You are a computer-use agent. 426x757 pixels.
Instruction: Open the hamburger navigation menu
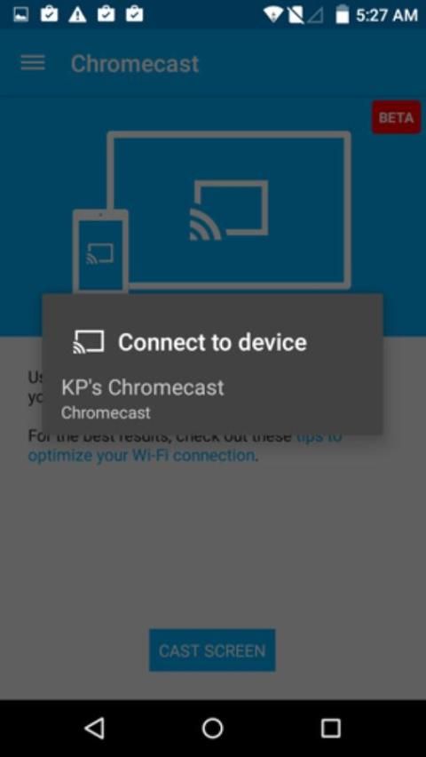coord(33,63)
